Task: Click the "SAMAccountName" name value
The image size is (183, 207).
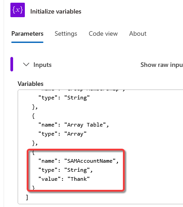Action: point(90,161)
